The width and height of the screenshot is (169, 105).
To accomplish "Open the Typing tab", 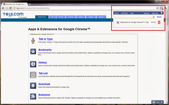I will coord(91,17).
